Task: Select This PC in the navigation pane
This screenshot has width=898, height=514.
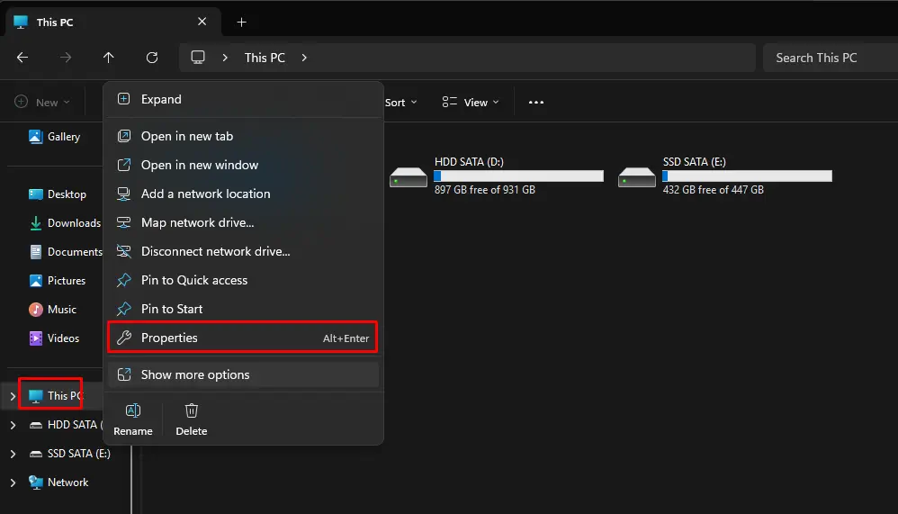Action: [56, 395]
